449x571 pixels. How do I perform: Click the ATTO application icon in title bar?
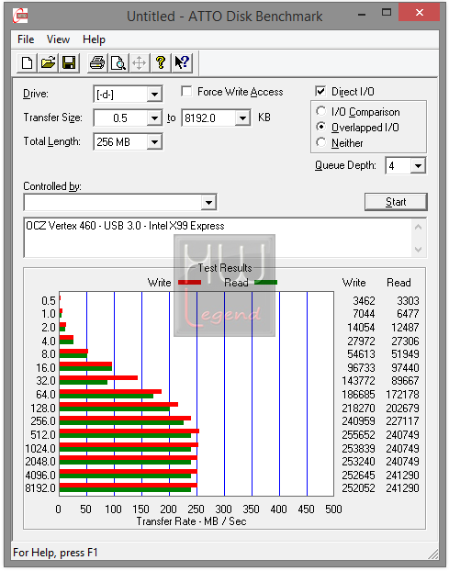click(x=20, y=16)
